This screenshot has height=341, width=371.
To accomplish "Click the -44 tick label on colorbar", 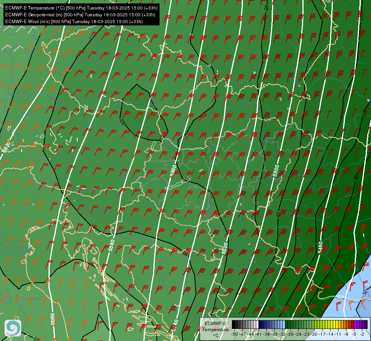I will [x=250, y=334].
